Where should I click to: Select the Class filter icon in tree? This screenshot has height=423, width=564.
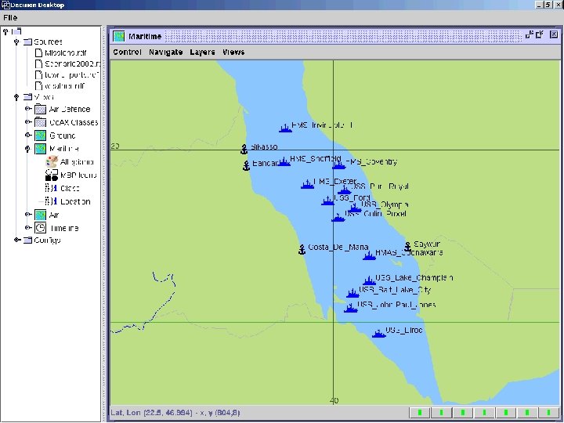51,188
